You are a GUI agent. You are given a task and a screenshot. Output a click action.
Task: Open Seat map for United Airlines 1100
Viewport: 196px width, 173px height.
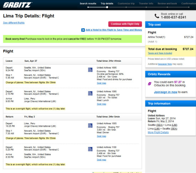(101, 160)
